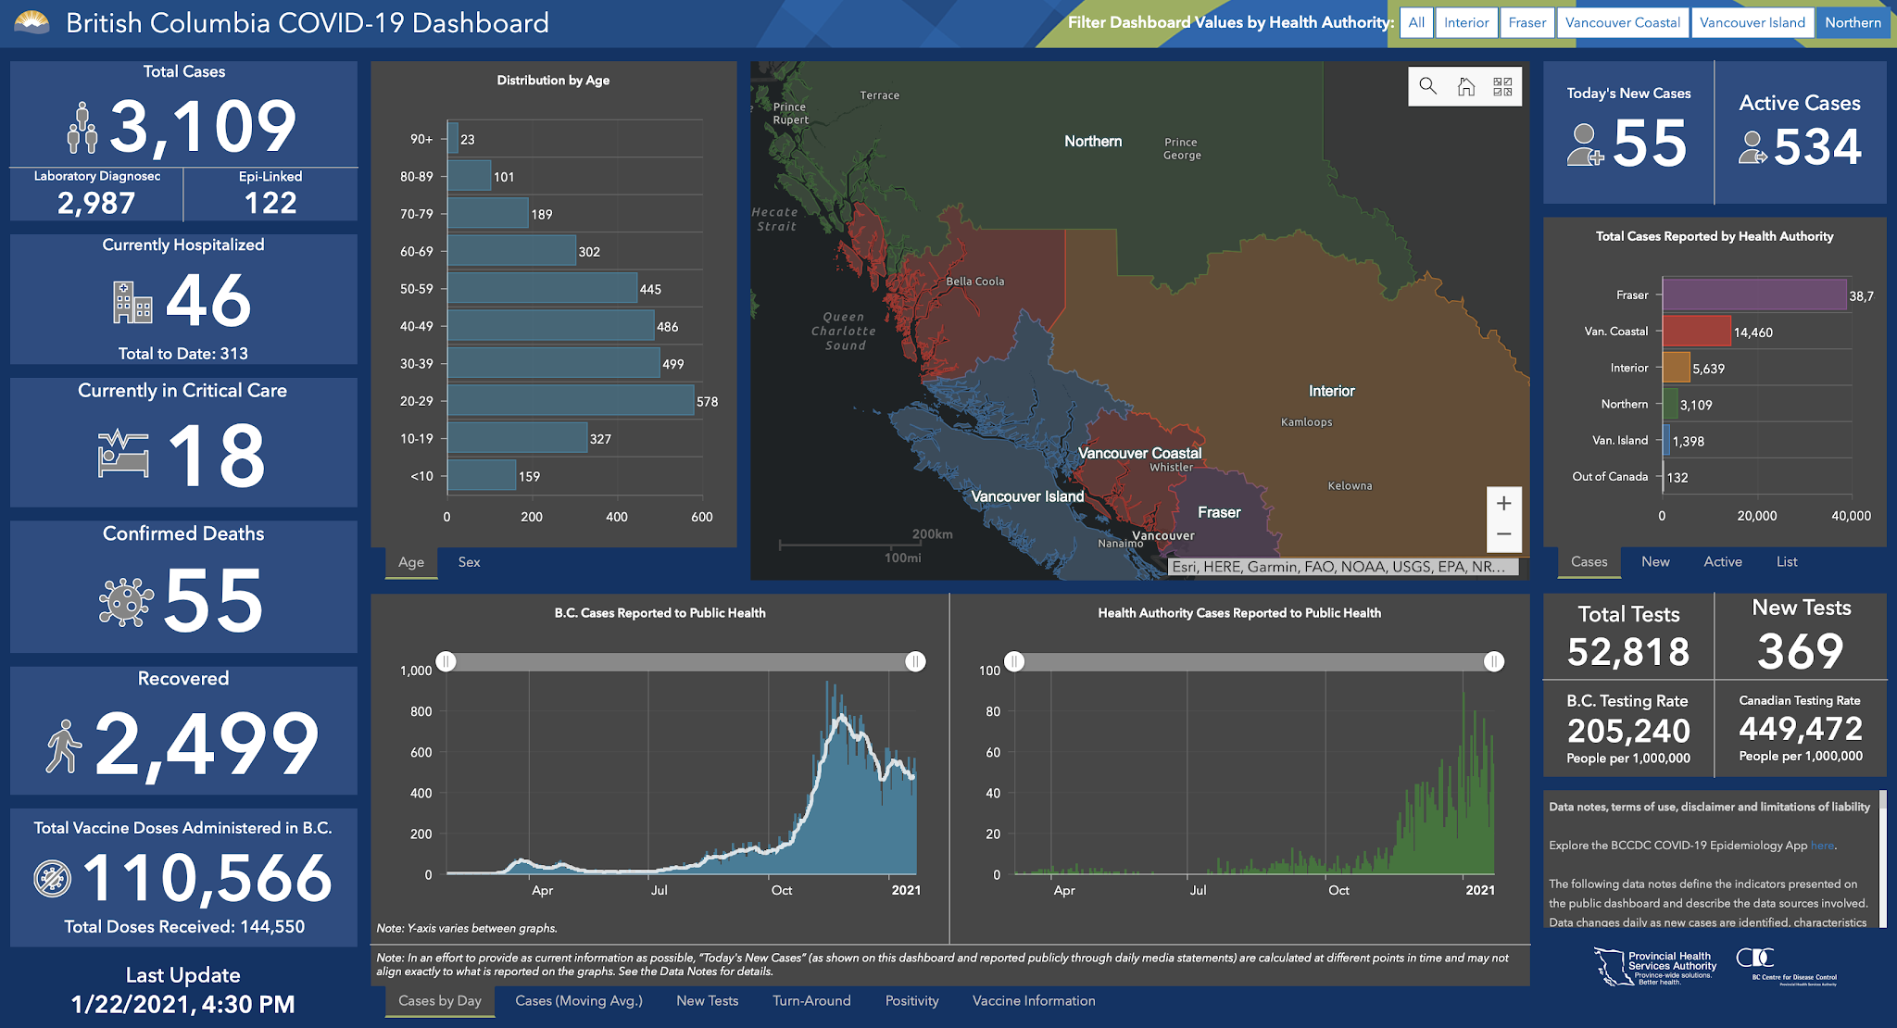Filter dashboard by Fraser health authority

[x=1526, y=22]
